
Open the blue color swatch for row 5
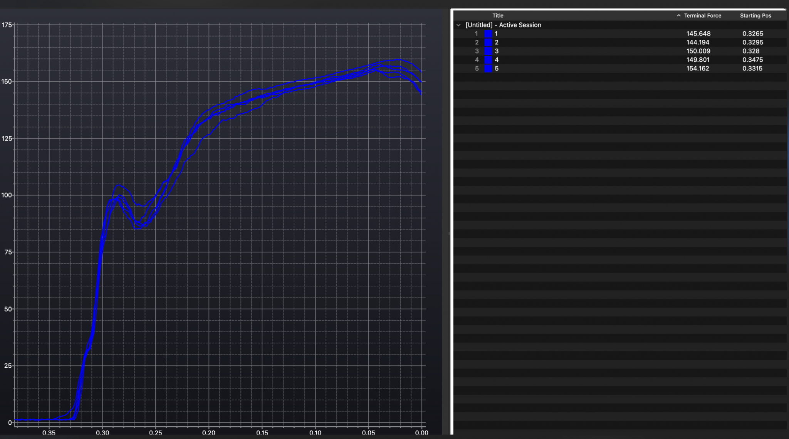pos(488,68)
